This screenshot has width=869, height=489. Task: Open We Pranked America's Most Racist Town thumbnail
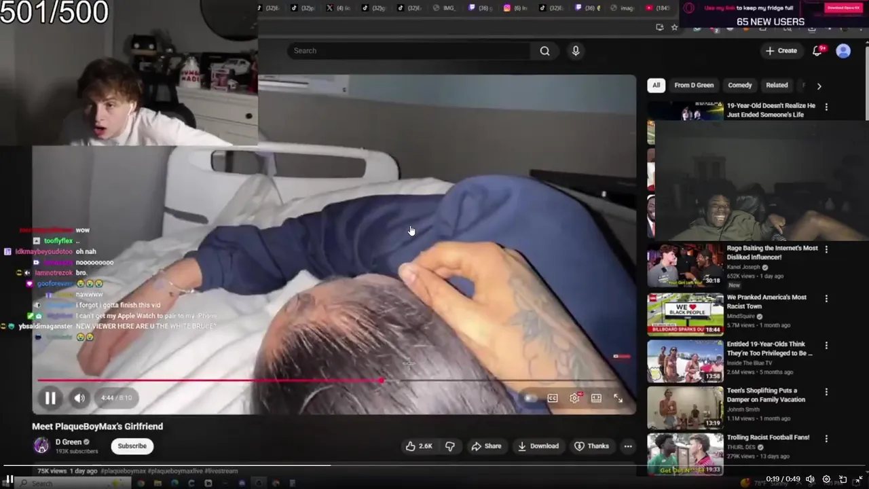685,314
